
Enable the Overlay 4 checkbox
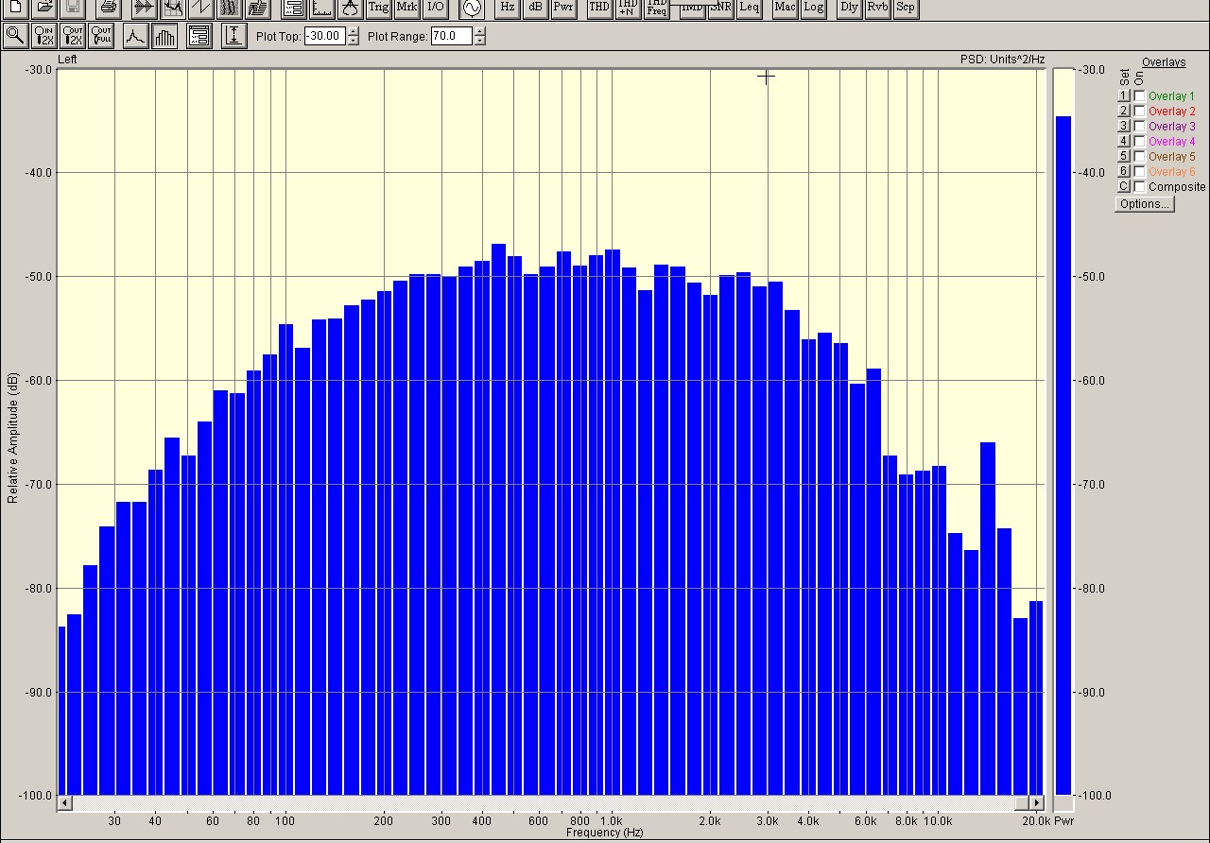pyautogui.click(x=1140, y=142)
